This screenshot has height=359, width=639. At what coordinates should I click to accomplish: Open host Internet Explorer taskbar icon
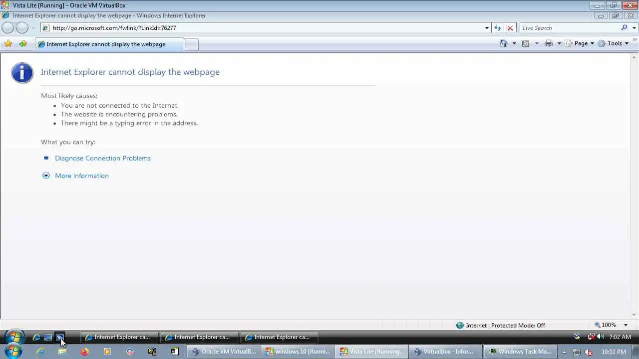[x=40, y=352]
